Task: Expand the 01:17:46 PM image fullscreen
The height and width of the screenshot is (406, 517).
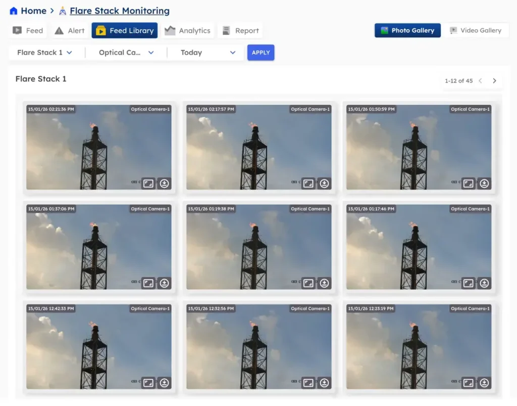Action: (468, 283)
